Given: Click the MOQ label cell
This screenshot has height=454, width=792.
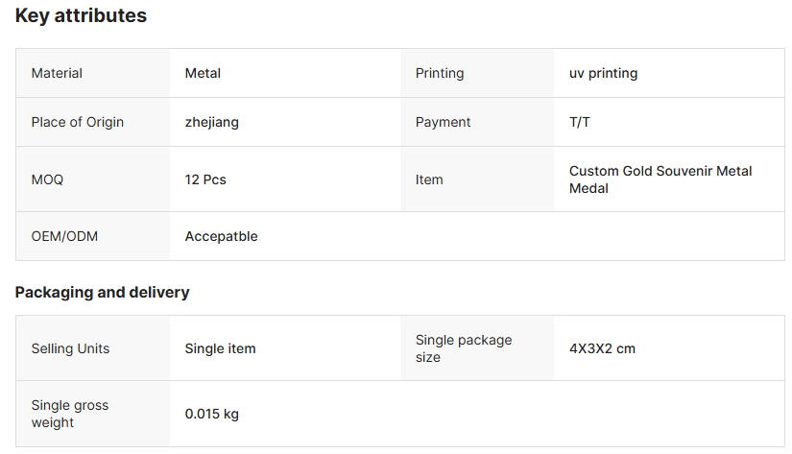Looking at the screenshot, I should [47, 179].
